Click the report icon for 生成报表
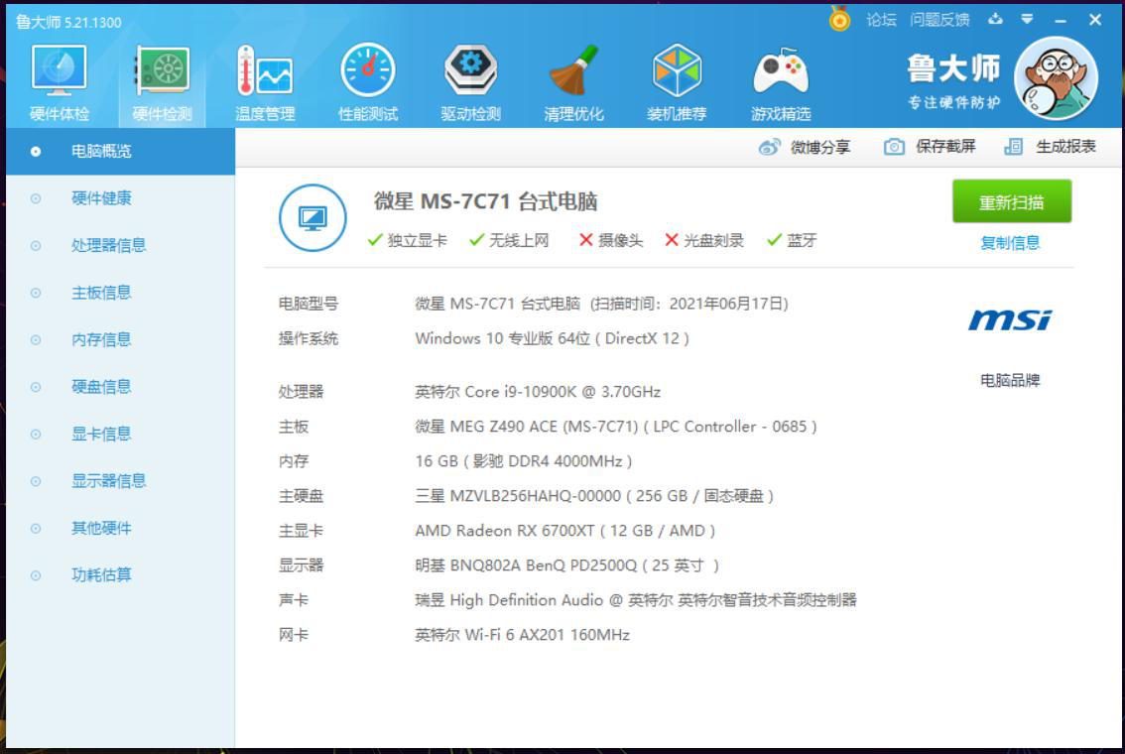1125x754 pixels. pos(1014,147)
